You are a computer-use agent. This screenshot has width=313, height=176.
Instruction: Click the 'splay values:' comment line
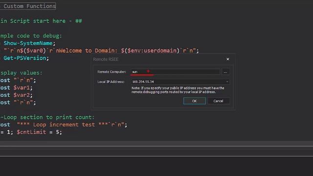21,73
